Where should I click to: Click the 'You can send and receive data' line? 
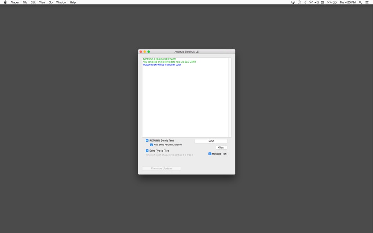[x=169, y=62]
